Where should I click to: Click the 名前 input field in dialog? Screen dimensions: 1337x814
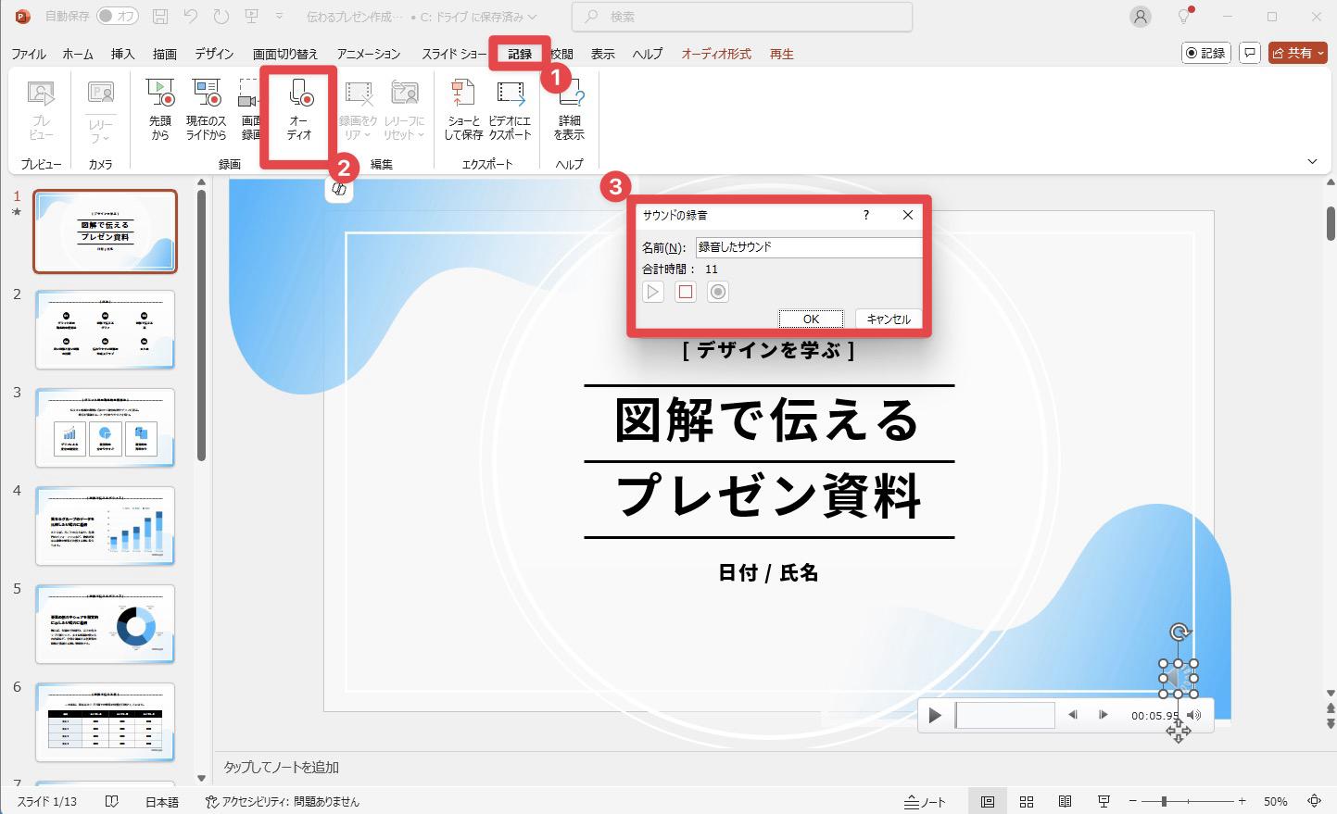pyautogui.click(x=809, y=247)
